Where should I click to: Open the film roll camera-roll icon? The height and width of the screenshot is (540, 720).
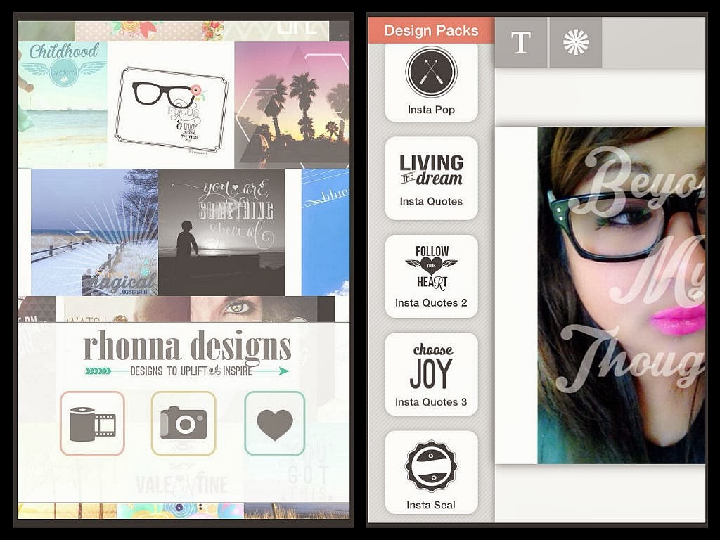pos(92,423)
